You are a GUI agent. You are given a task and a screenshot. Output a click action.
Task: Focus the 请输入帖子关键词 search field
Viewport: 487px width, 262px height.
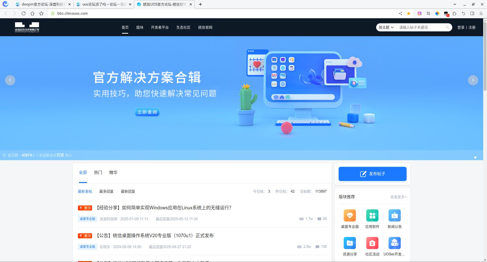coord(422,27)
